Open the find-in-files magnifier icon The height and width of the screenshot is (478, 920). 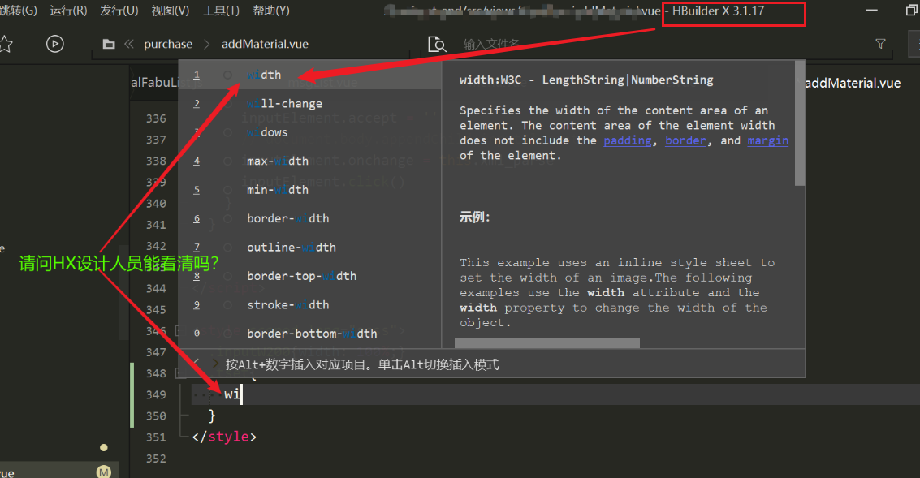click(x=437, y=44)
